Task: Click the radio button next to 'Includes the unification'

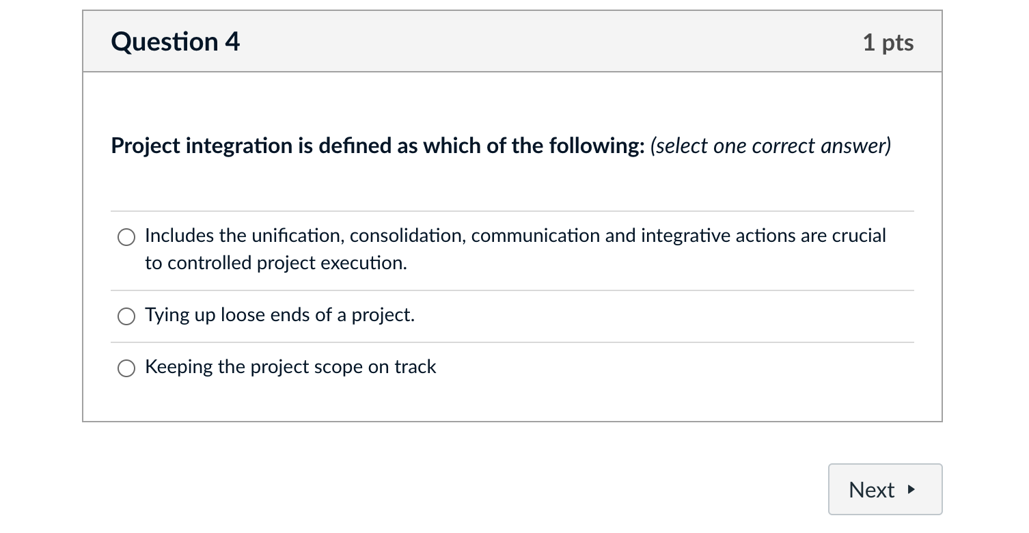Action: 126,237
